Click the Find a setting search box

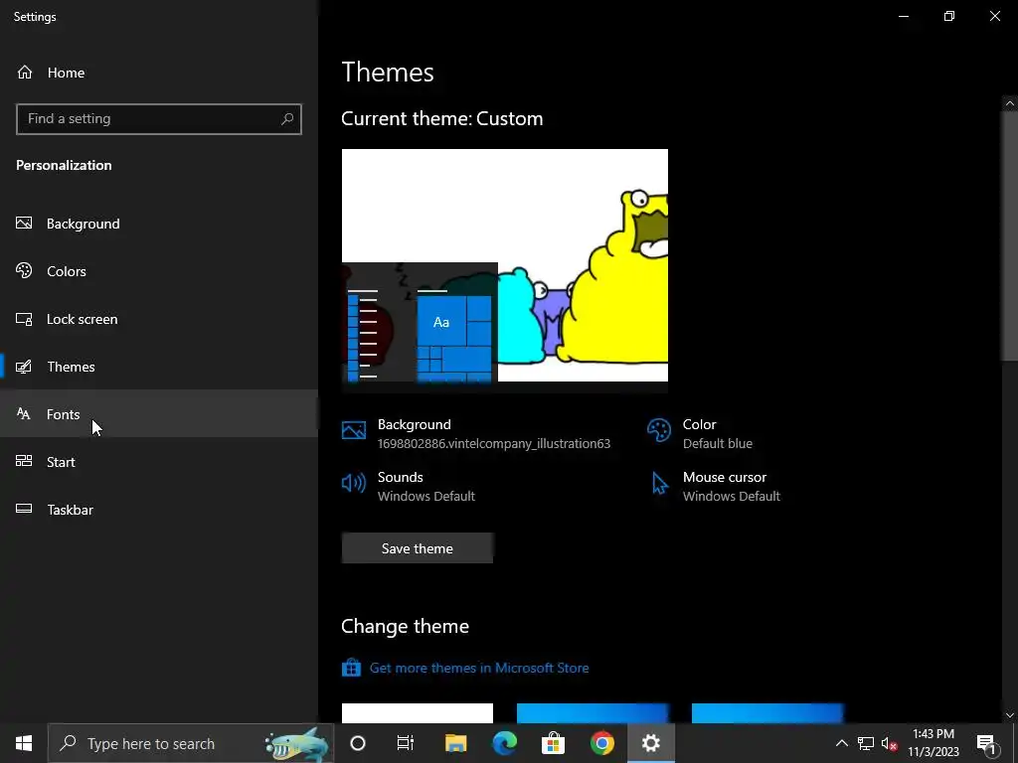(x=158, y=119)
